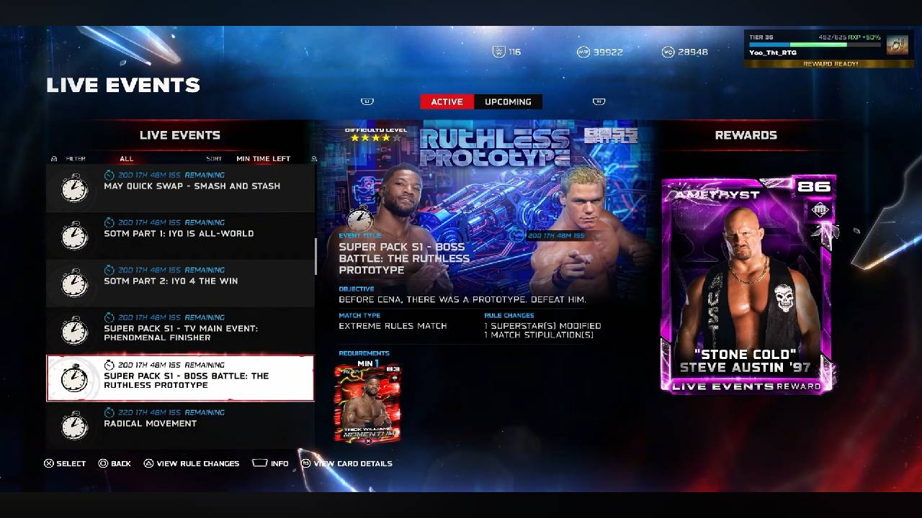Click the 1 Superstar(s) Modified rule text
This screenshot has height=518, width=922.
pyautogui.click(x=542, y=326)
